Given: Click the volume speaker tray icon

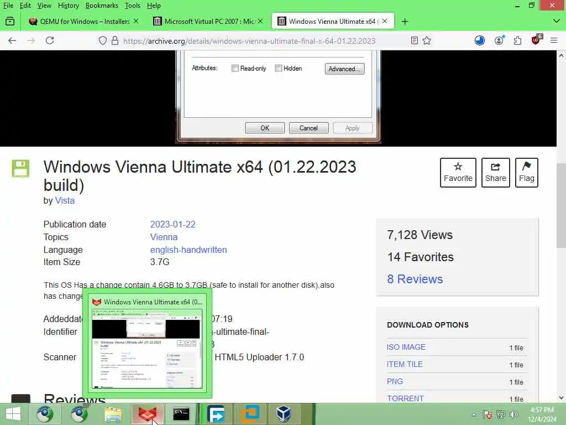Looking at the screenshot, I should pyautogui.click(x=513, y=414).
